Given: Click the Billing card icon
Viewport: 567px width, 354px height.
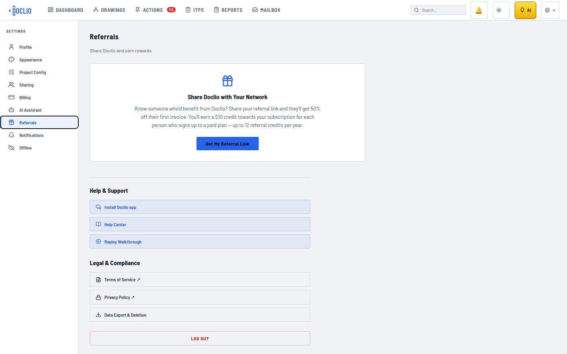Looking at the screenshot, I should [x=11, y=97].
